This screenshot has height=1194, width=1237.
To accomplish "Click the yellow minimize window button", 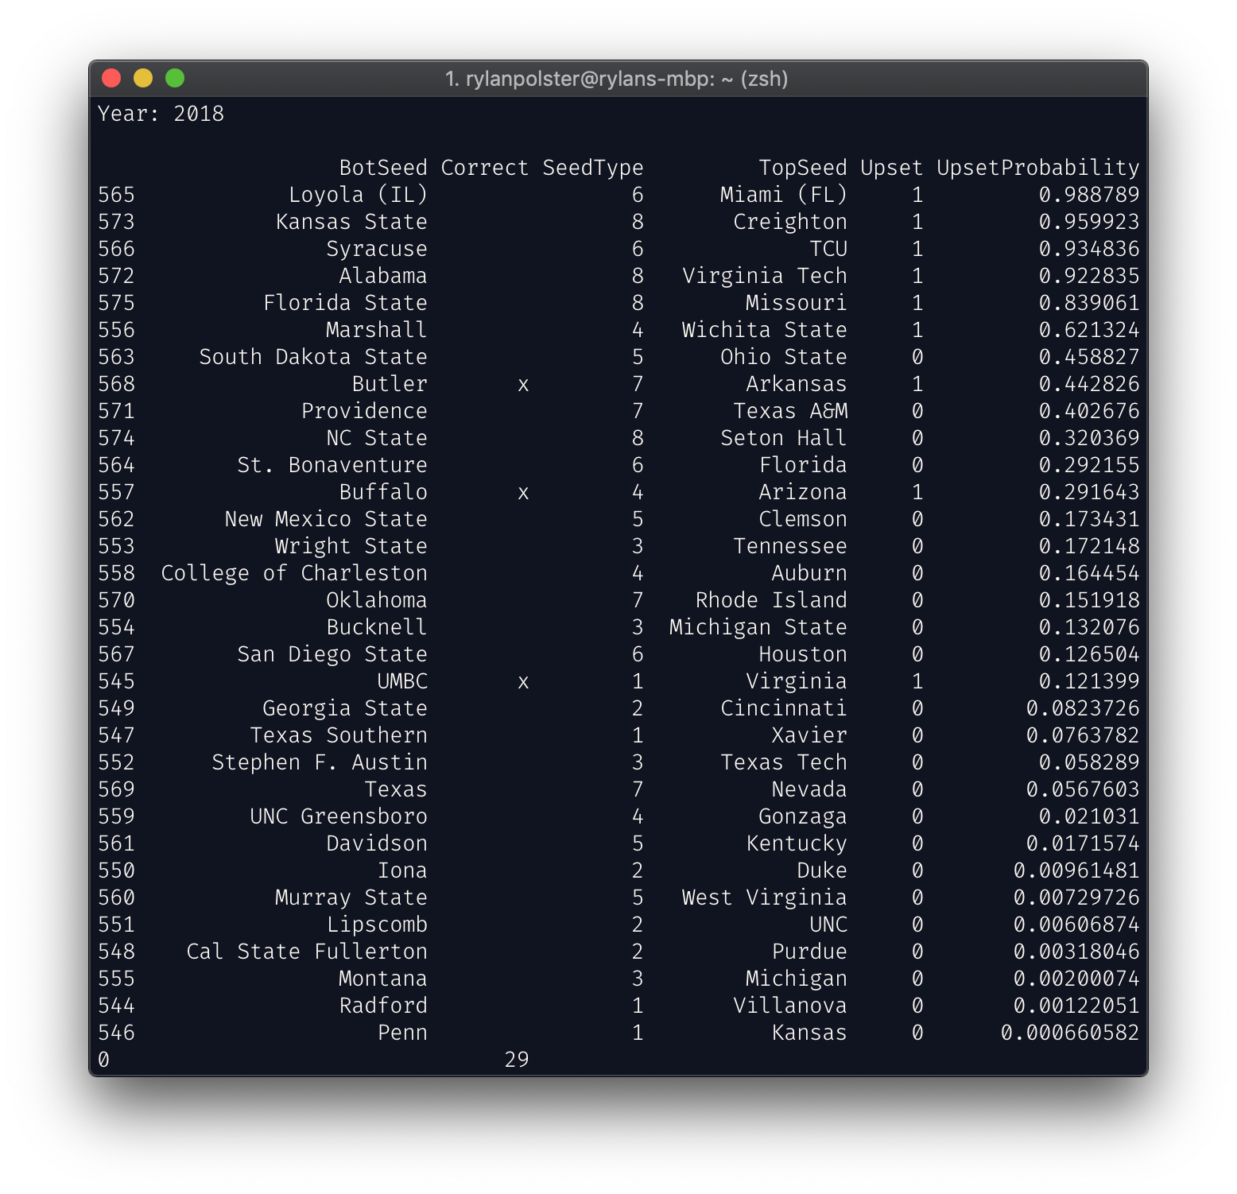I will pos(143,78).
